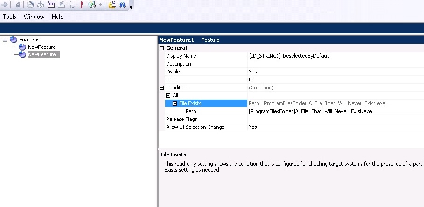Click the yellow folder release icon
The image size is (424, 207).
pos(112,5)
